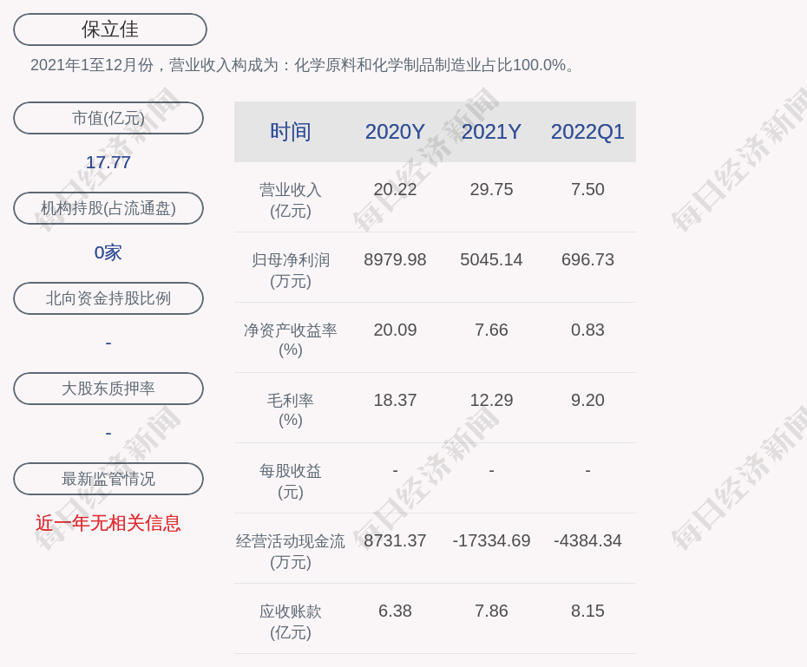Select cash flow value -17334.69

coord(491,540)
